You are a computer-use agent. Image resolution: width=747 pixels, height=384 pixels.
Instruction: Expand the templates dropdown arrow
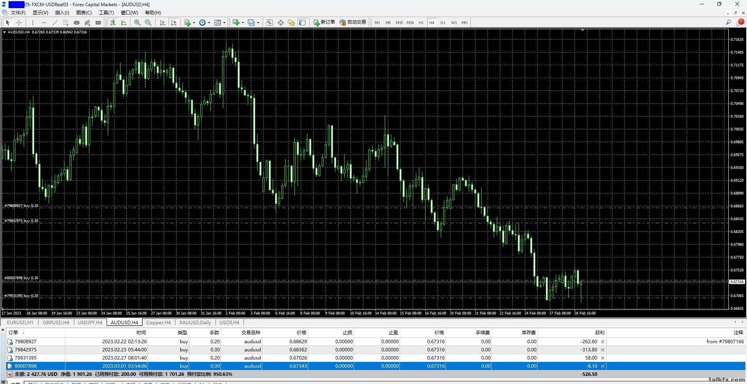pos(224,23)
